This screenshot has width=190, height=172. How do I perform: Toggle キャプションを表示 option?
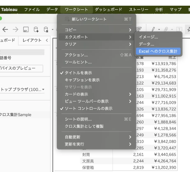pos(96,80)
